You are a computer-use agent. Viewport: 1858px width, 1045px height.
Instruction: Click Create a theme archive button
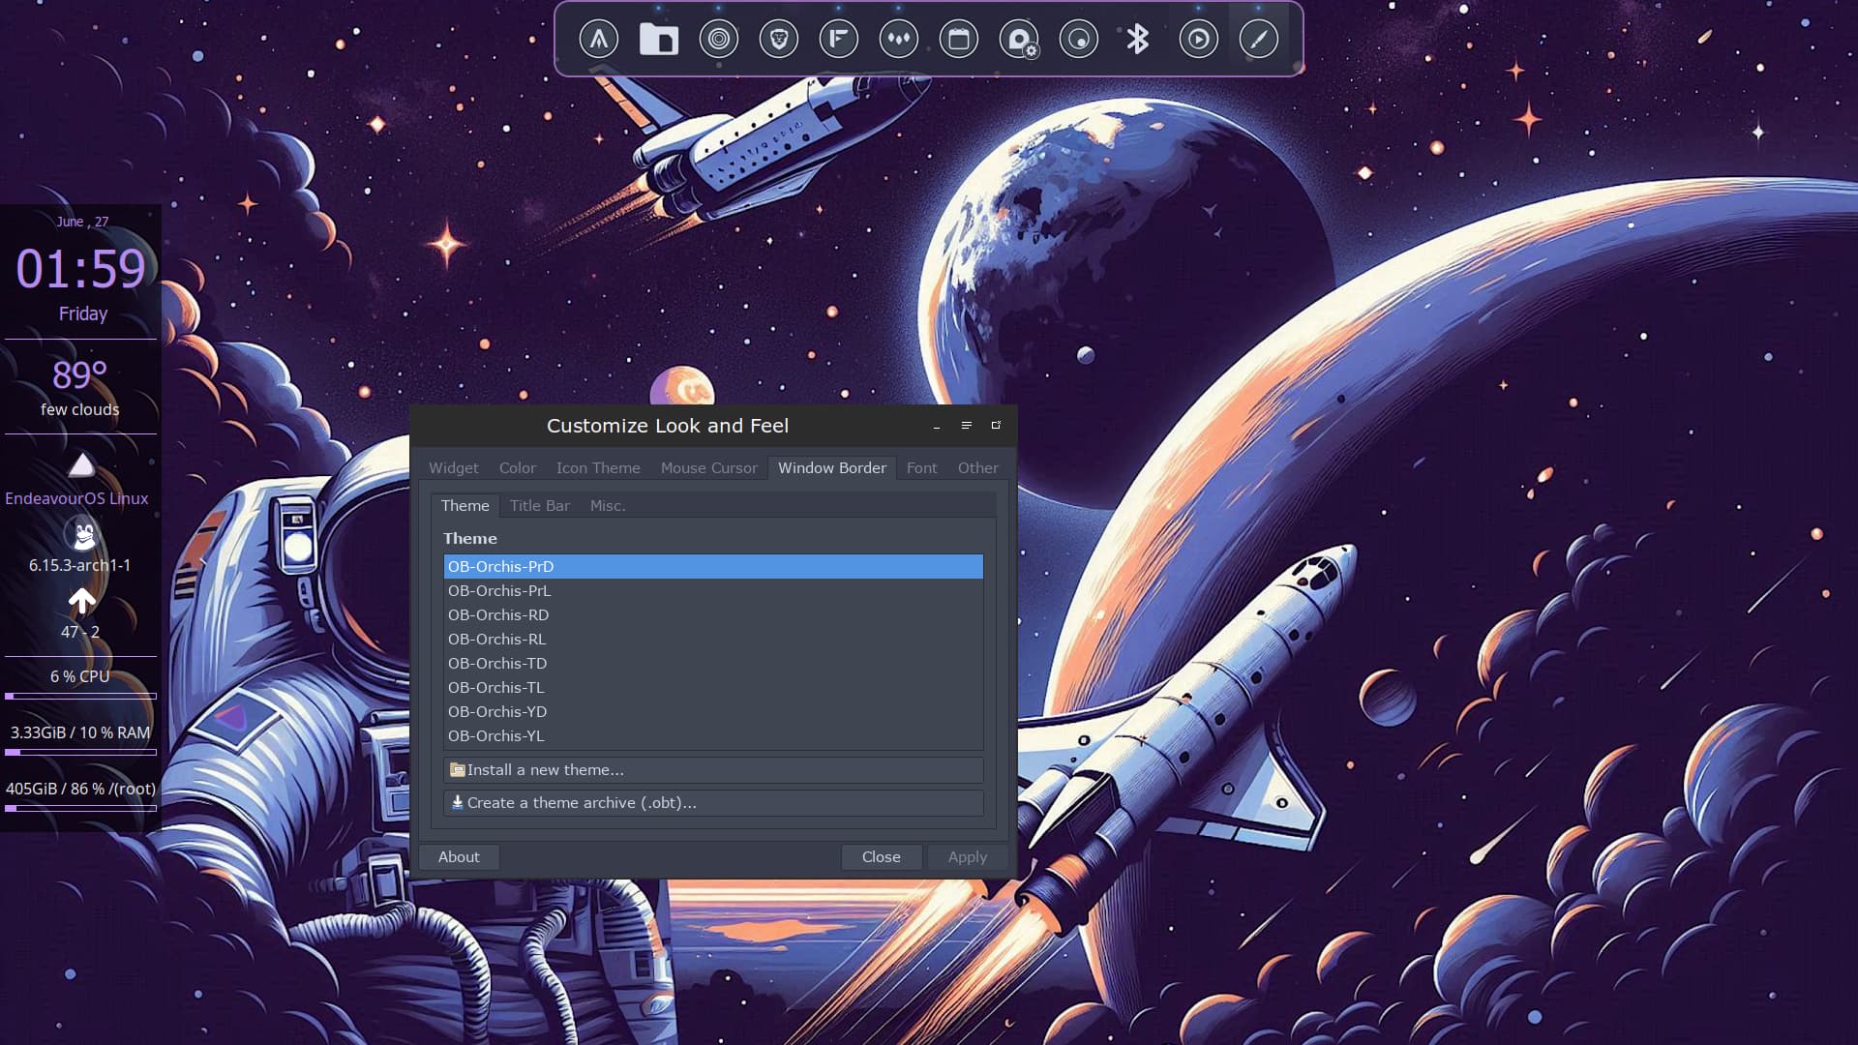[x=712, y=803]
